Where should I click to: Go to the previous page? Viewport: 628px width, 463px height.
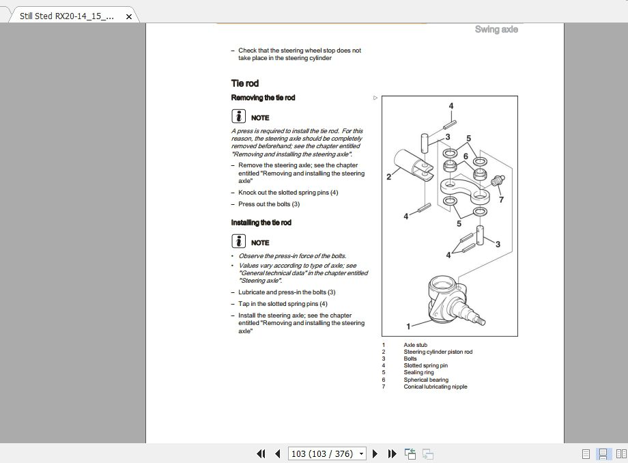point(278,454)
